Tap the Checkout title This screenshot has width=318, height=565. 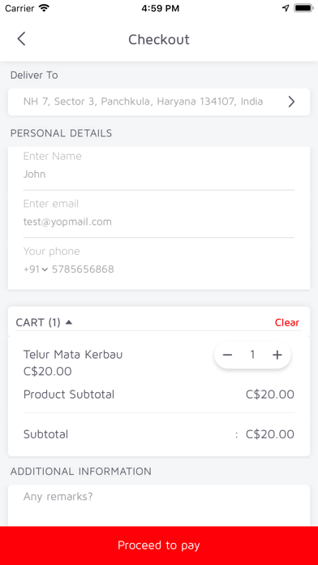pyautogui.click(x=159, y=39)
